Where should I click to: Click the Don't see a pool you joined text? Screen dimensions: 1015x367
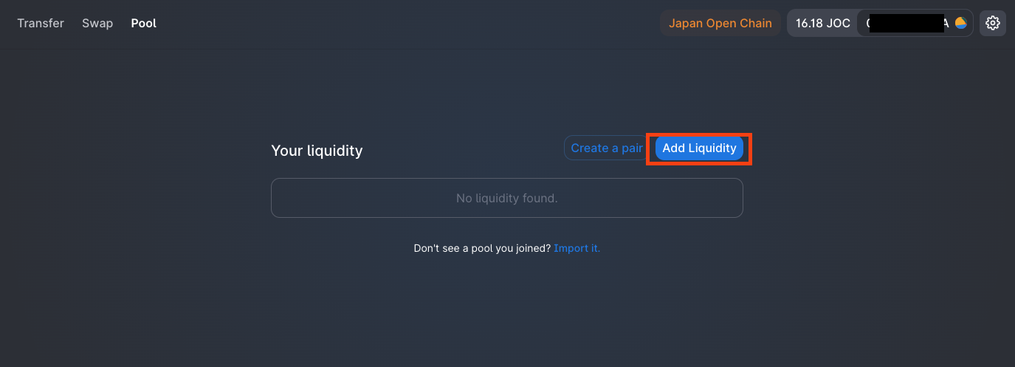482,248
